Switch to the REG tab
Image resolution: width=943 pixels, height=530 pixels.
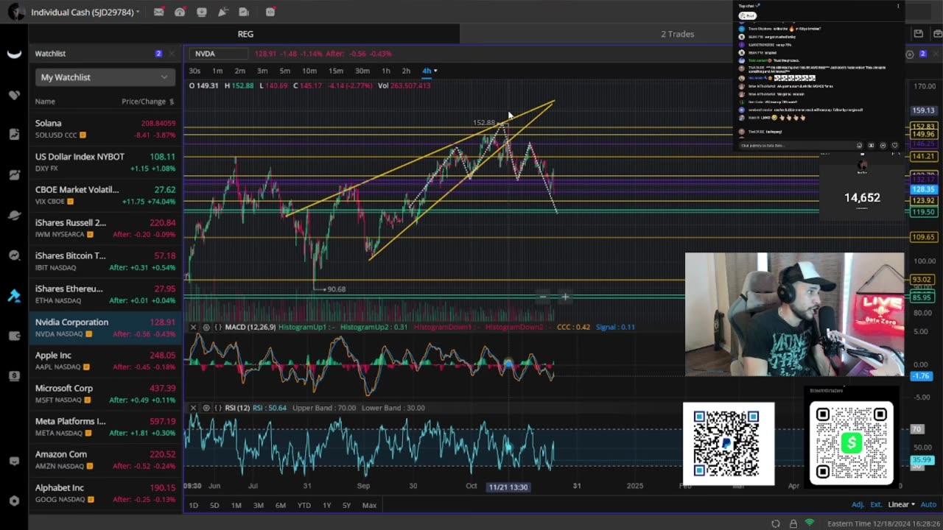(x=245, y=34)
